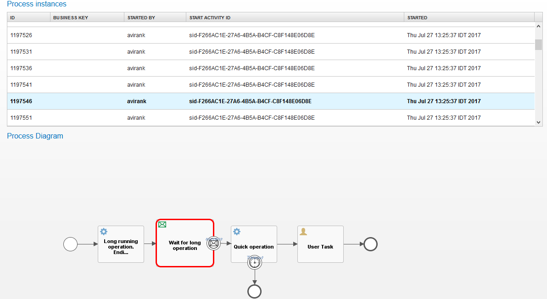Click the User Task label

coord(320,247)
